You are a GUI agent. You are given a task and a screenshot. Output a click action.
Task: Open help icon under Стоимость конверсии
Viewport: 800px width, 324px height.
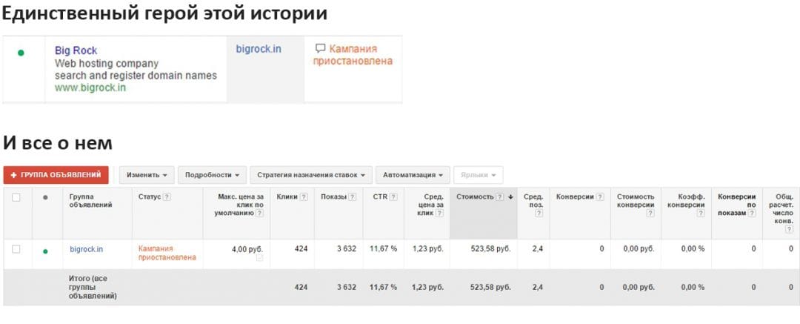tap(650, 214)
